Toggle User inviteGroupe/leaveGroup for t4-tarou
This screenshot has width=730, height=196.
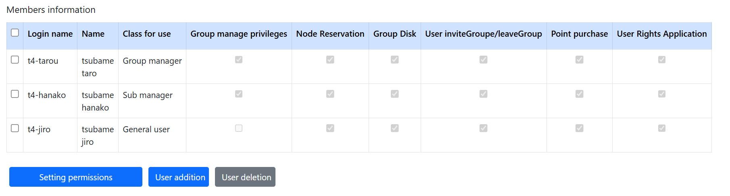(484, 60)
